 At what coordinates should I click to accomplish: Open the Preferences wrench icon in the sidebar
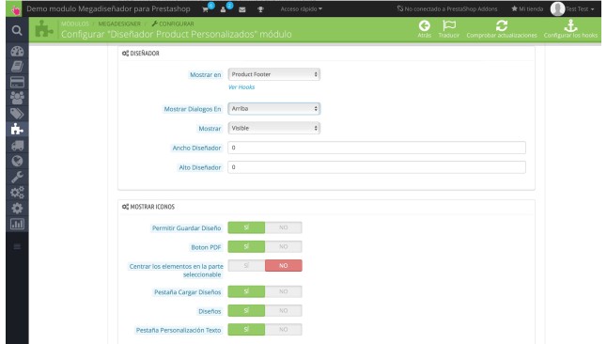[x=17, y=177]
